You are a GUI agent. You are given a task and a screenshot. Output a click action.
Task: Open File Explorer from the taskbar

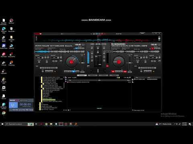click(51, 124)
